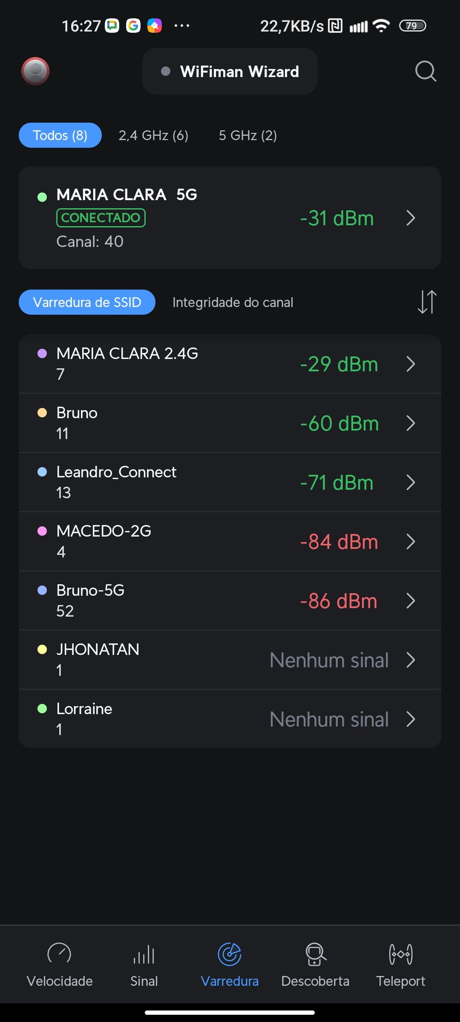Image resolution: width=460 pixels, height=1022 pixels.
Task: Open the Sinal signal bars icon
Action: 144,954
